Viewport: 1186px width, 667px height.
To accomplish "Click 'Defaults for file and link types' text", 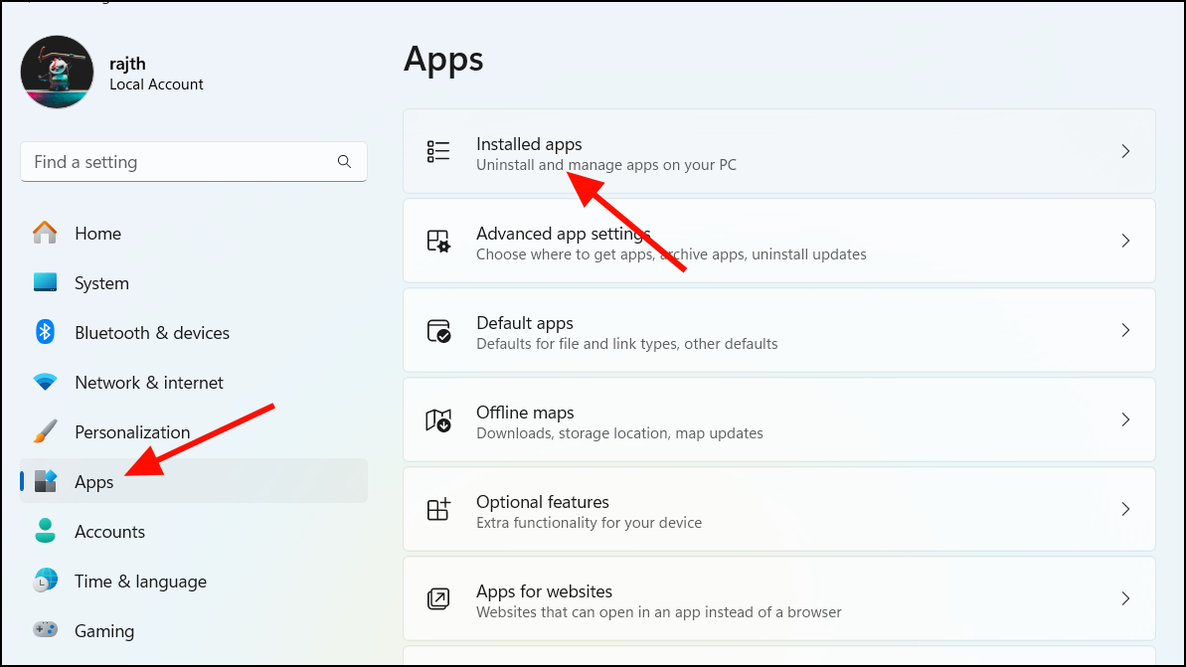I will (x=578, y=344).
